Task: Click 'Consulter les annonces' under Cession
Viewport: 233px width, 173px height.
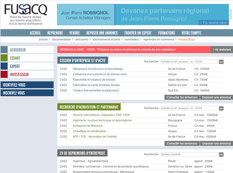Action: point(182,97)
